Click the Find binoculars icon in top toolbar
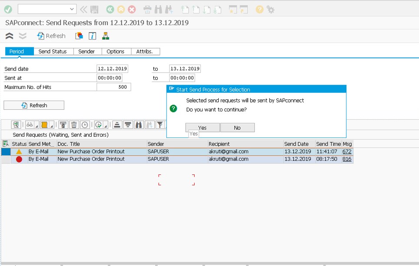419x266 pixels. [x=158, y=10]
